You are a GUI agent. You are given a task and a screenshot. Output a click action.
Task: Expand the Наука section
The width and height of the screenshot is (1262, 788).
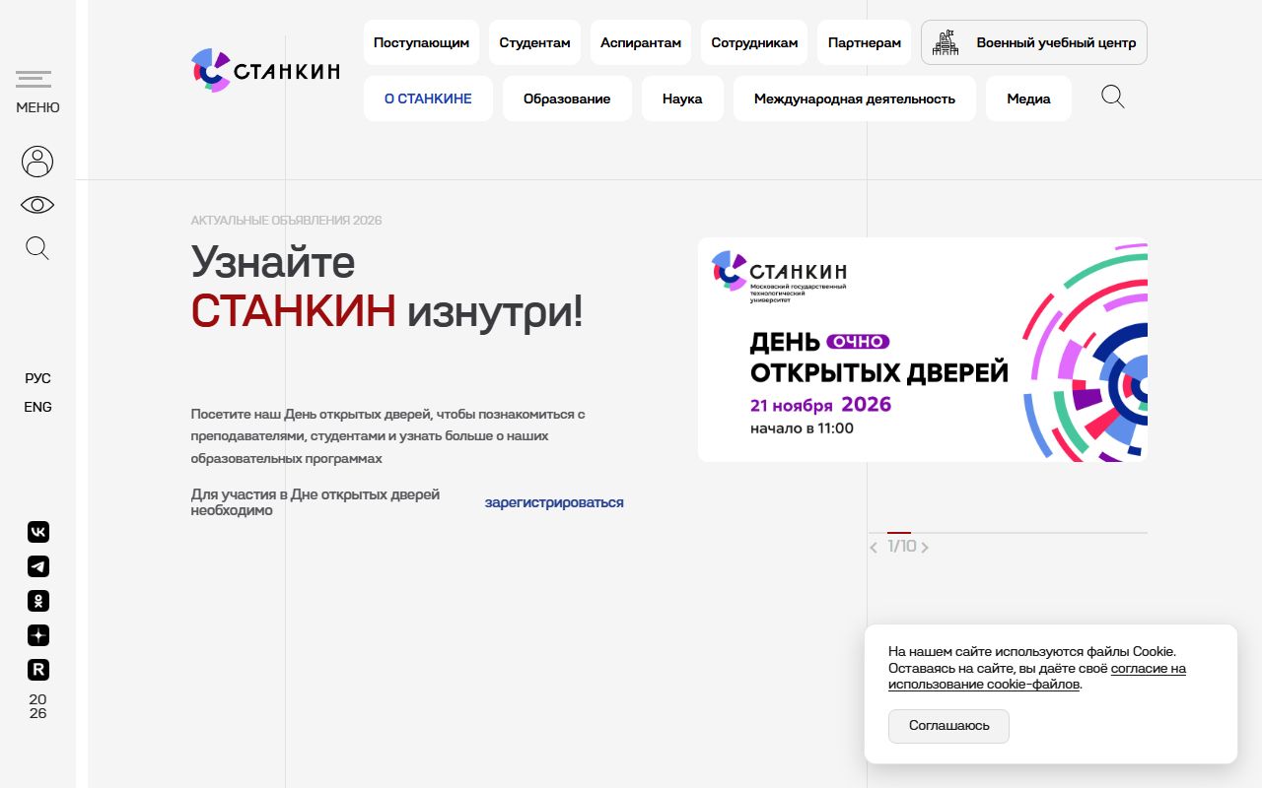point(682,98)
